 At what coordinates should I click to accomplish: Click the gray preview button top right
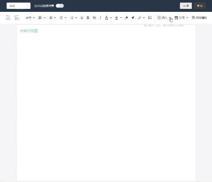click(x=186, y=6)
